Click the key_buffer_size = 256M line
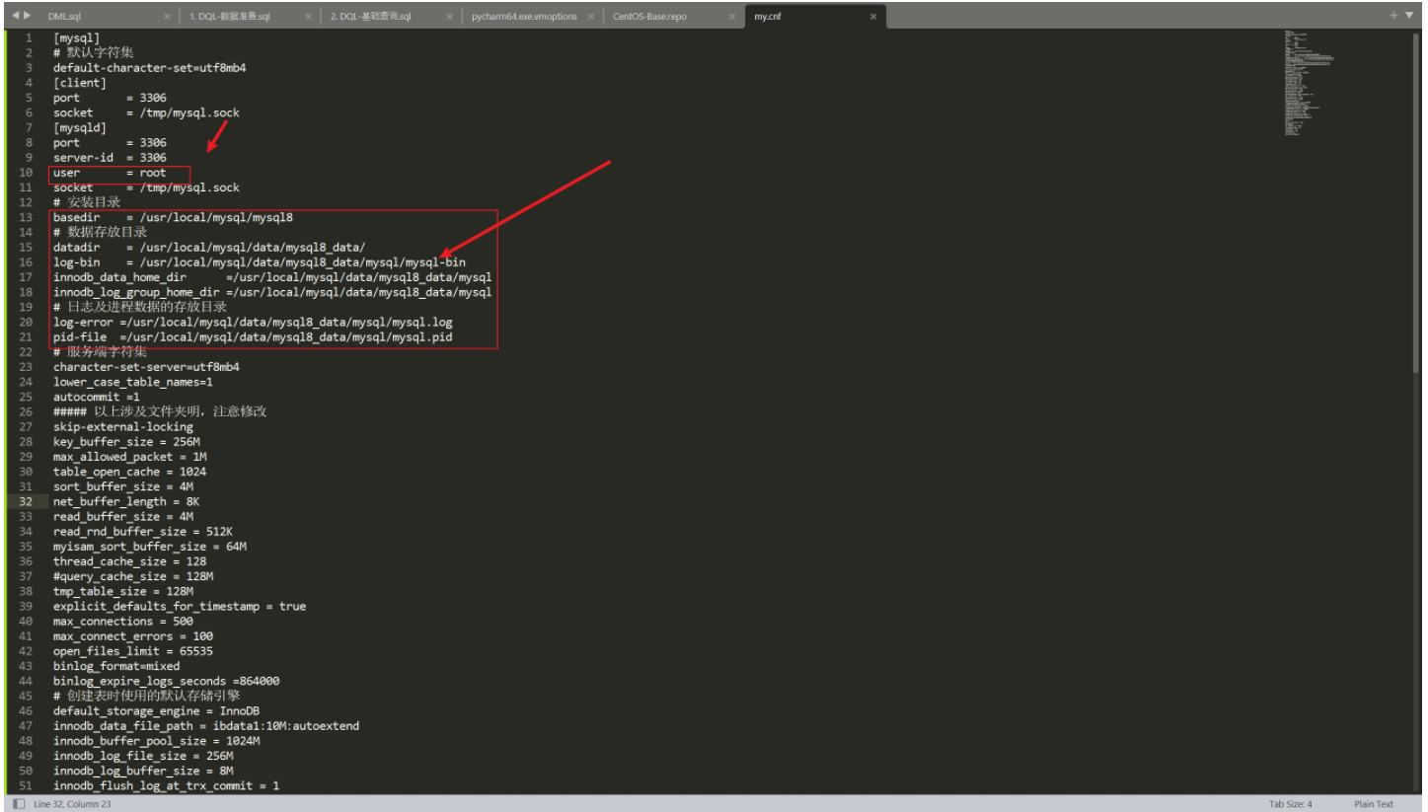Screen dimensions: 1428x812 (x=126, y=442)
